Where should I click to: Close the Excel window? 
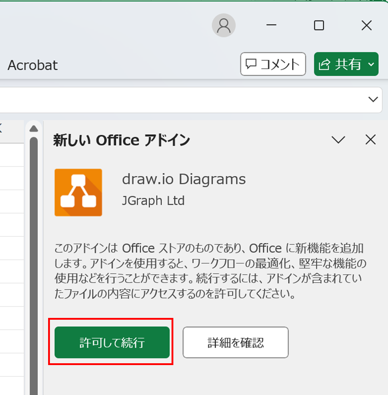[x=366, y=25]
